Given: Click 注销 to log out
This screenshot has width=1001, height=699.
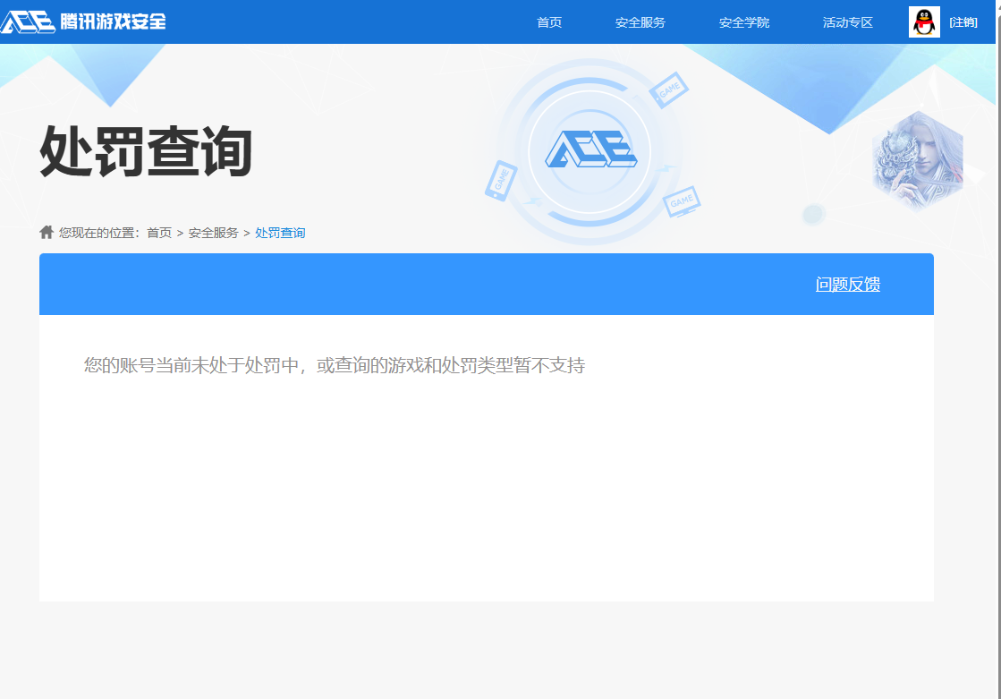Looking at the screenshot, I should tap(963, 22).
